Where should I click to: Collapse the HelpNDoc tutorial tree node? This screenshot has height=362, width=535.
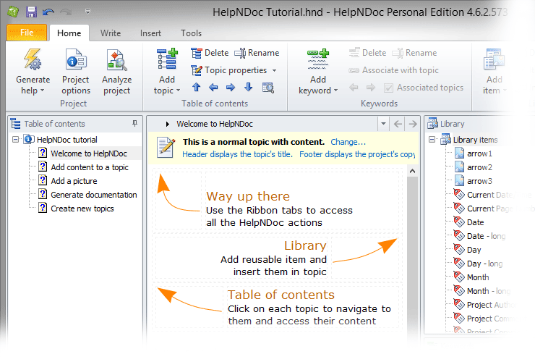point(15,140)
